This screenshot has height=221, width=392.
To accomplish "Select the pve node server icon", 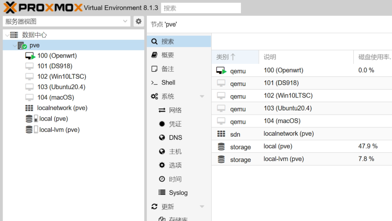I will point(22,46).
